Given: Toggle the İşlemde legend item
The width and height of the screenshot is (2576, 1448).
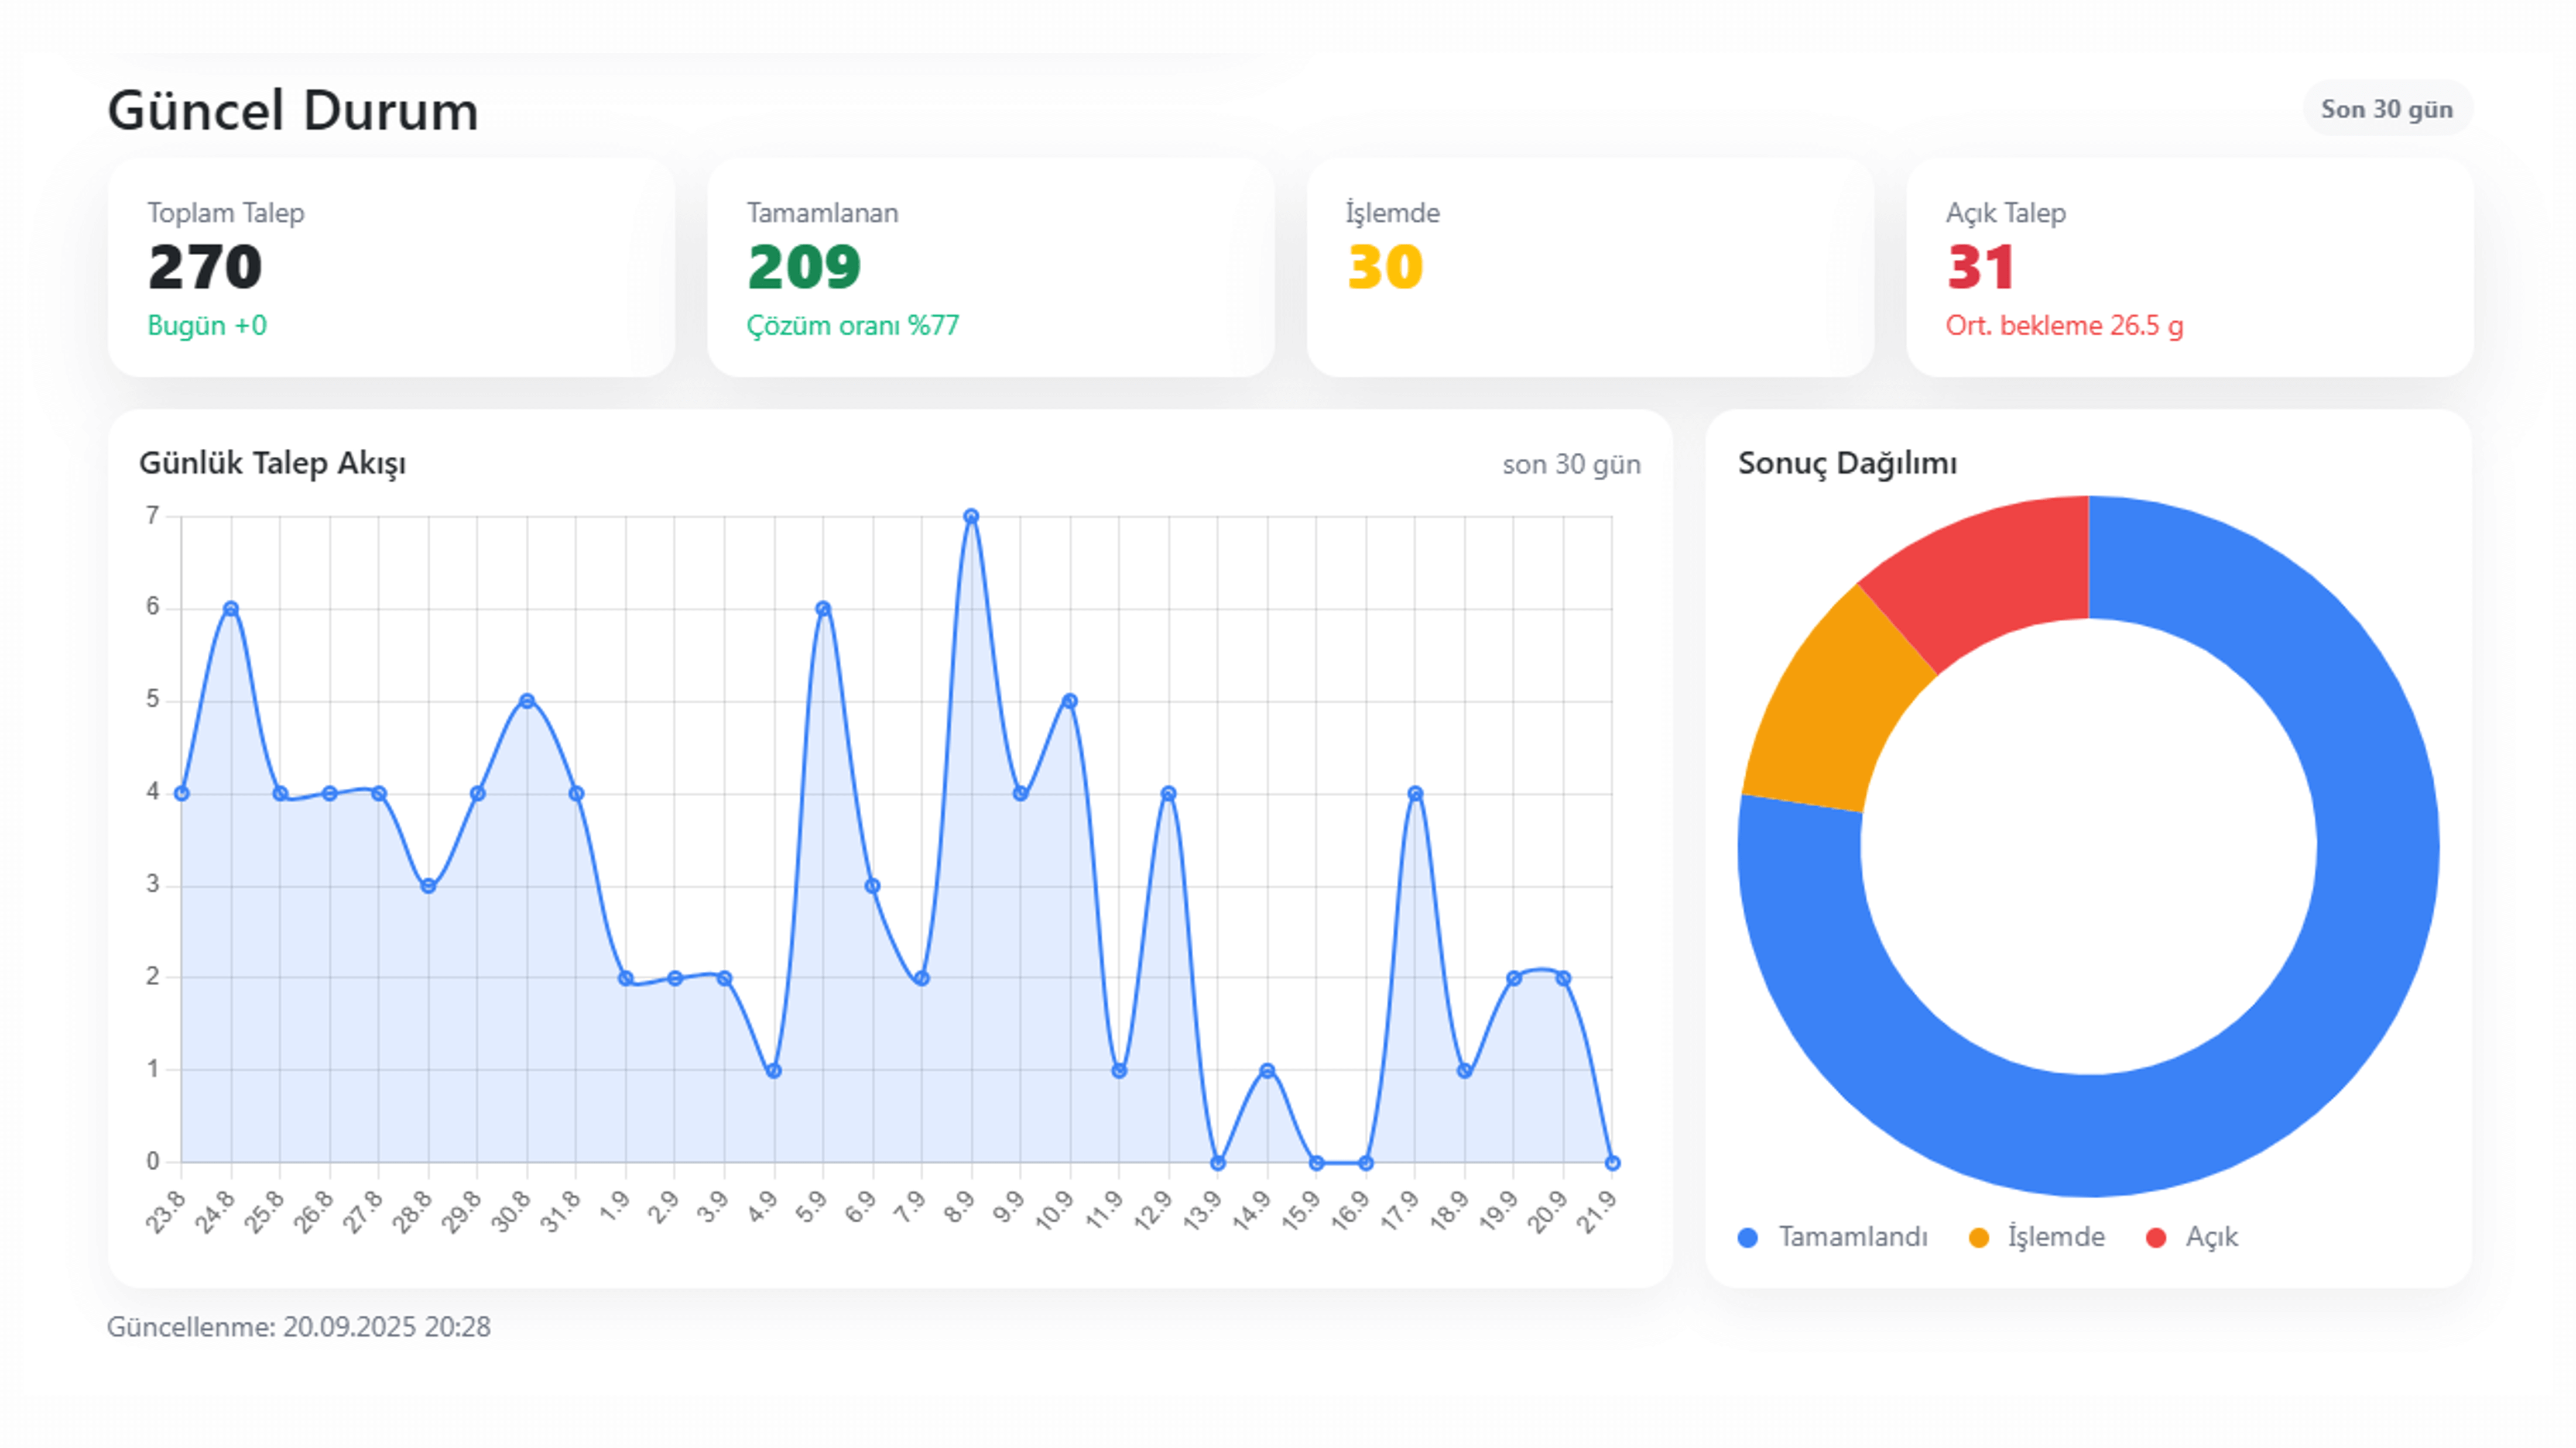Looking at the screenshot, I should click(x=2055, y=1237).
